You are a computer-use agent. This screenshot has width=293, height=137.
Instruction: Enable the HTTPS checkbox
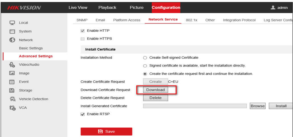click(x=83, y=39)
